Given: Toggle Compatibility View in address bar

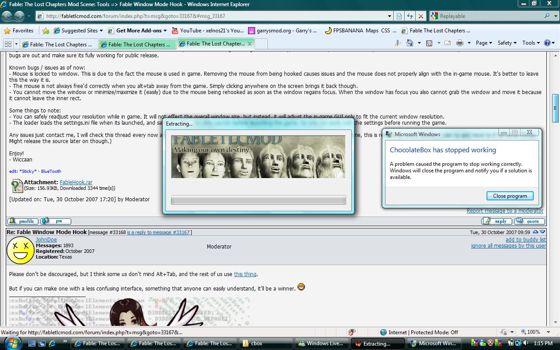Looking at the screenshot, I should coord(399,16).
